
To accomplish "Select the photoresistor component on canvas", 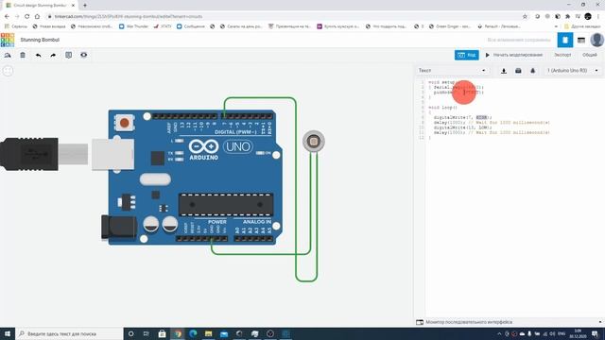I will tap(314, 142).
